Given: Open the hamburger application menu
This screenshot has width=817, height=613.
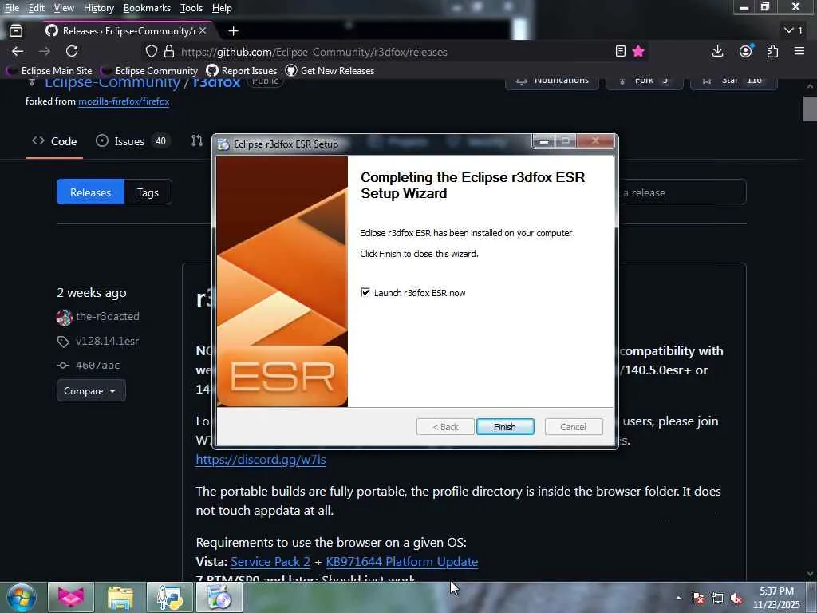Looking at the screenshot, I should pyautogui.click(x=799, y=51).
